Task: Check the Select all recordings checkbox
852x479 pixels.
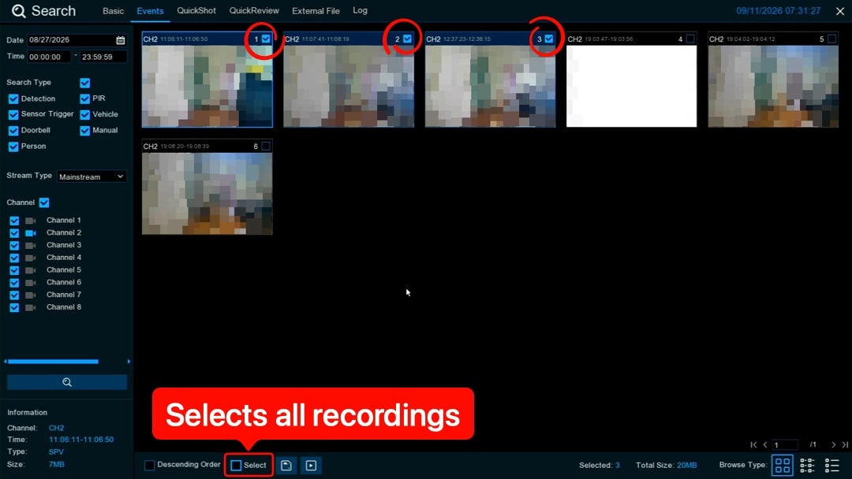Action: pos(237,466)
